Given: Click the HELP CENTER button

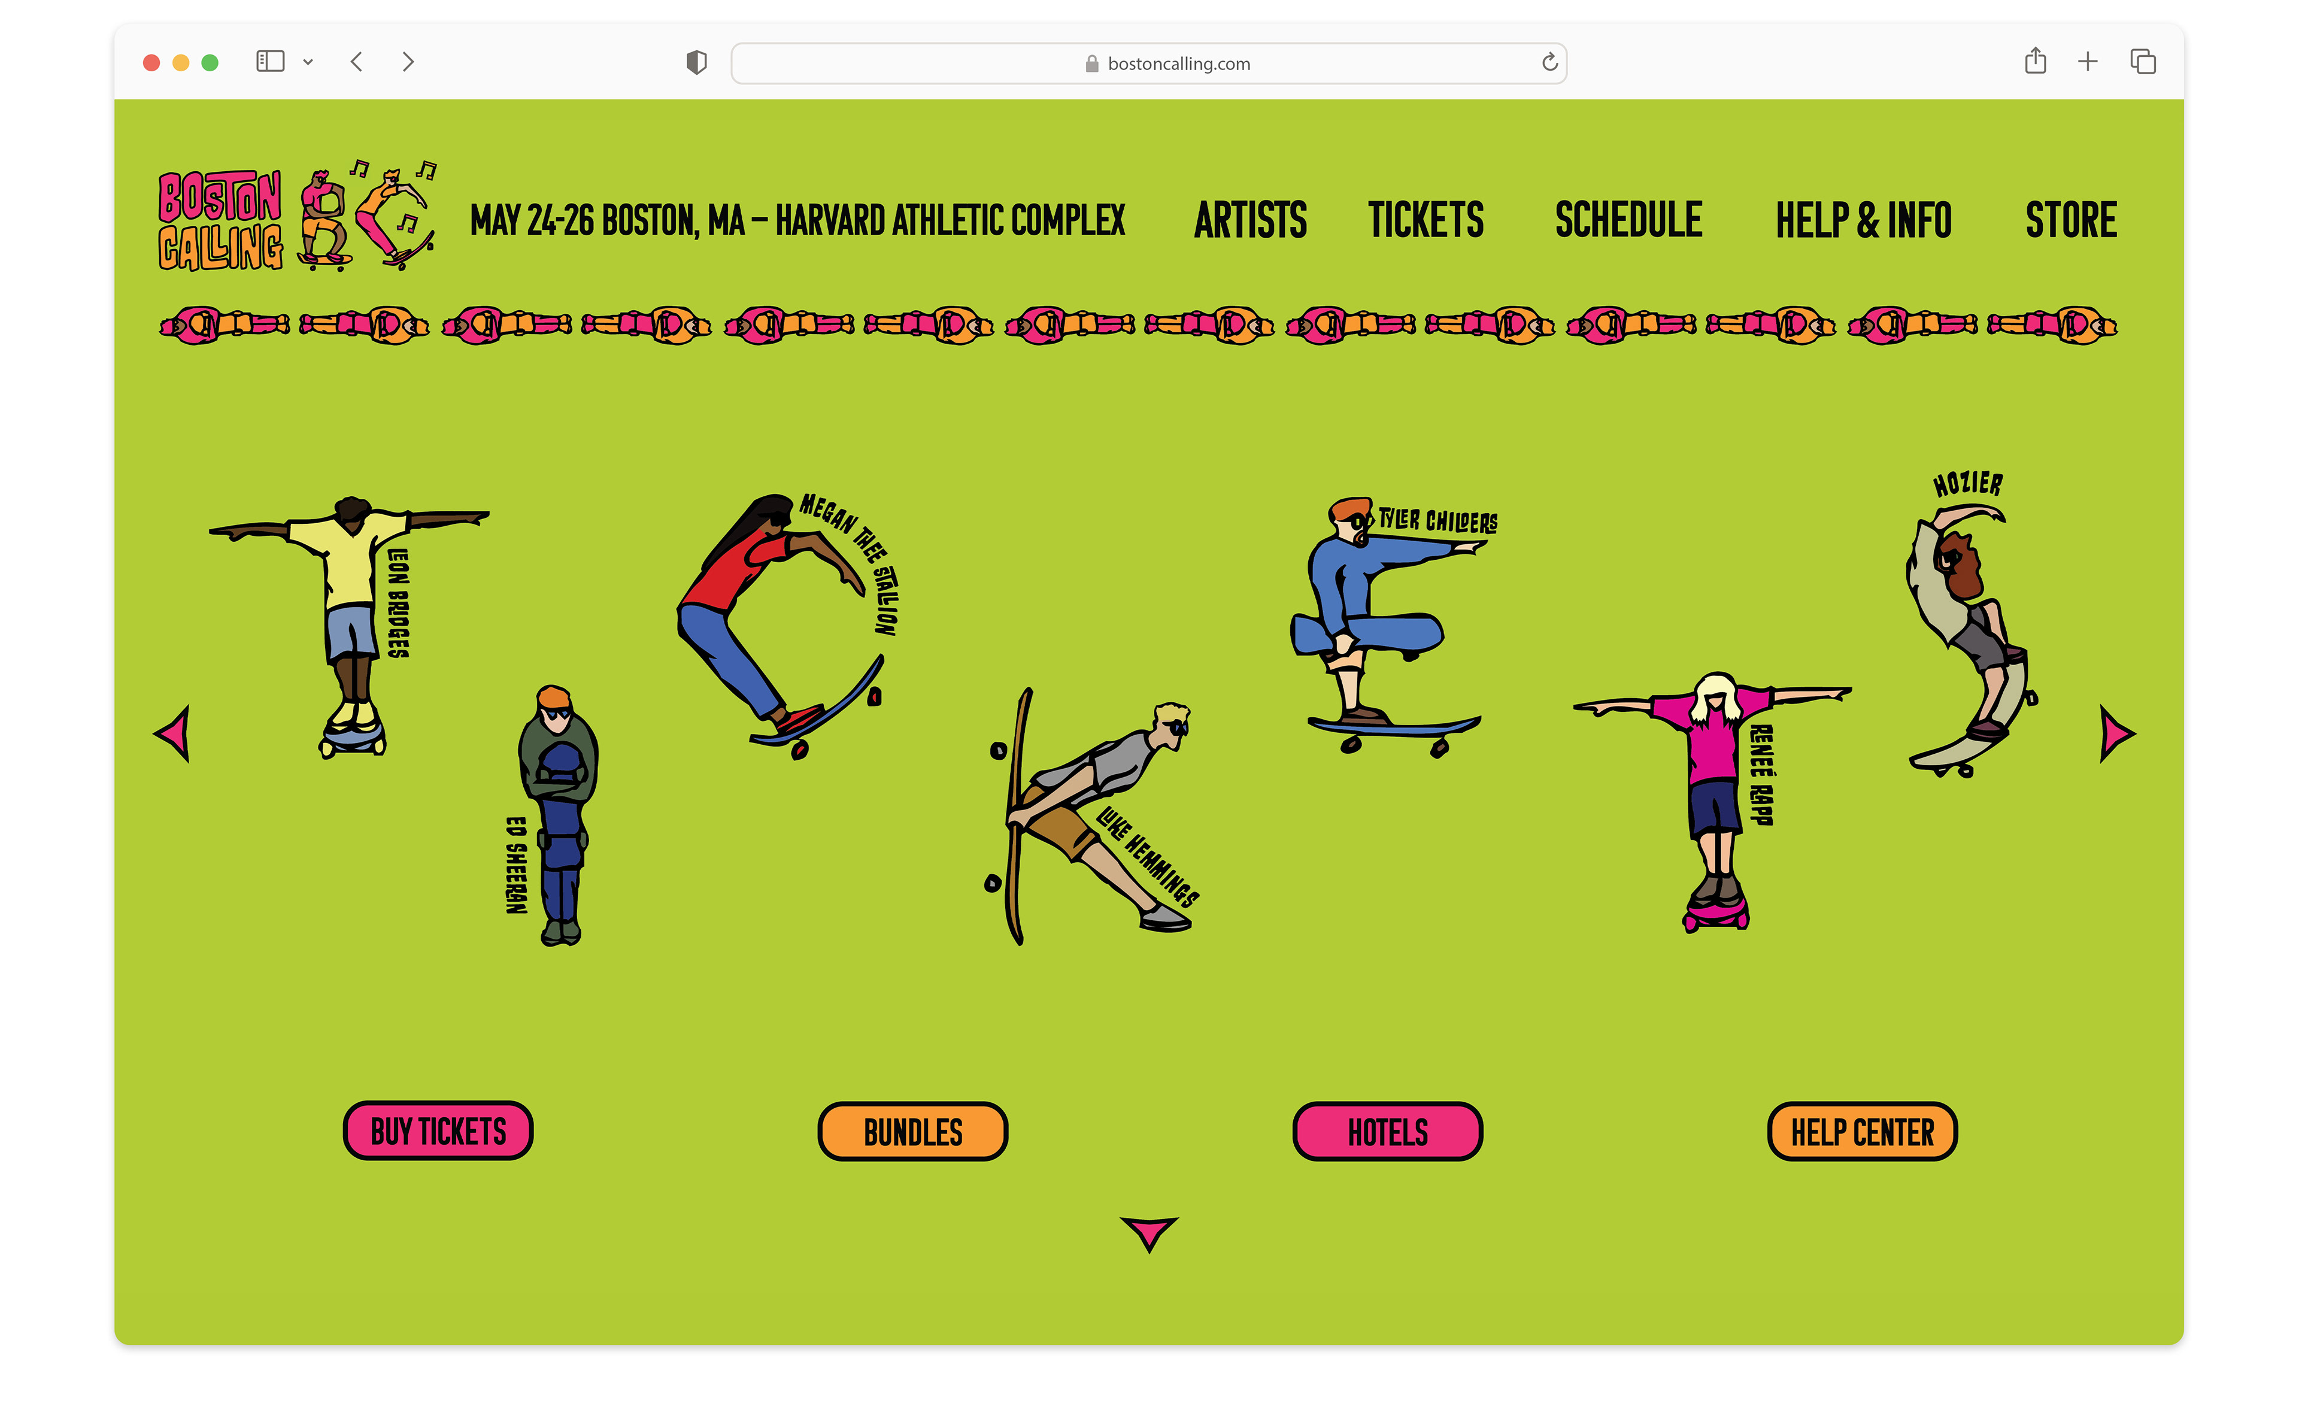Looking at the screenshot, I should pyautogui.click(x=1863, y=1132).
